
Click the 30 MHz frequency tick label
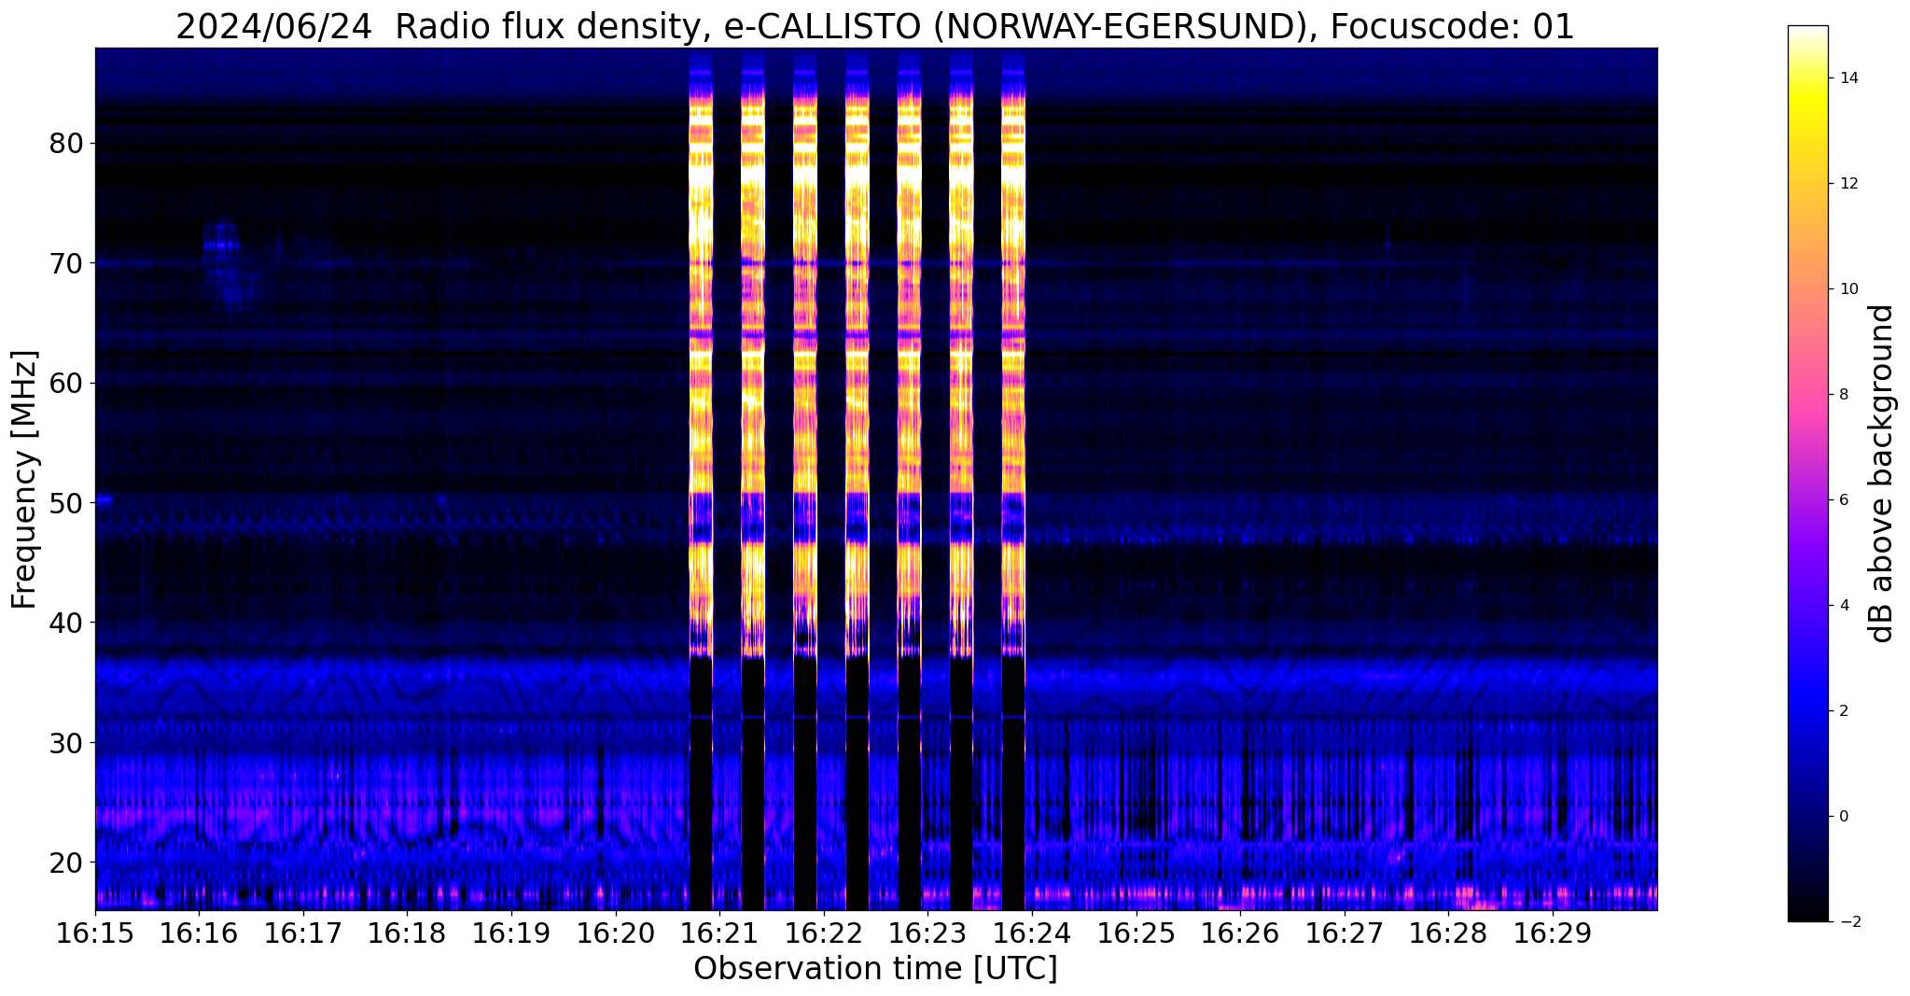(x=65, y=742)
